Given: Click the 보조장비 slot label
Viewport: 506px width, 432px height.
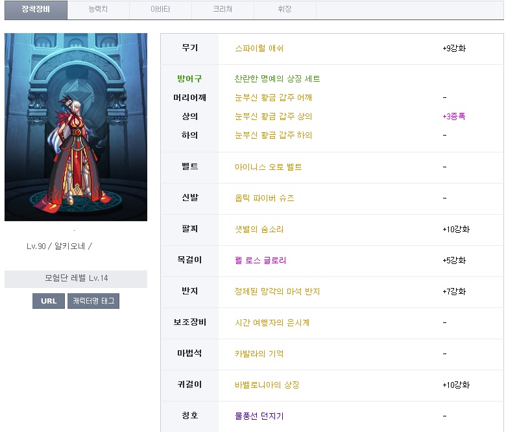Looking at the screenshot, I should (x=189, y=322).
